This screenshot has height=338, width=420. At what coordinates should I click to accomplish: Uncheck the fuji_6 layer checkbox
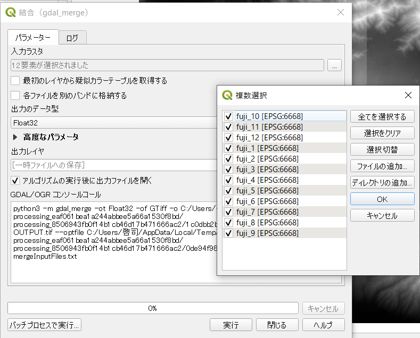coord(228,201)
